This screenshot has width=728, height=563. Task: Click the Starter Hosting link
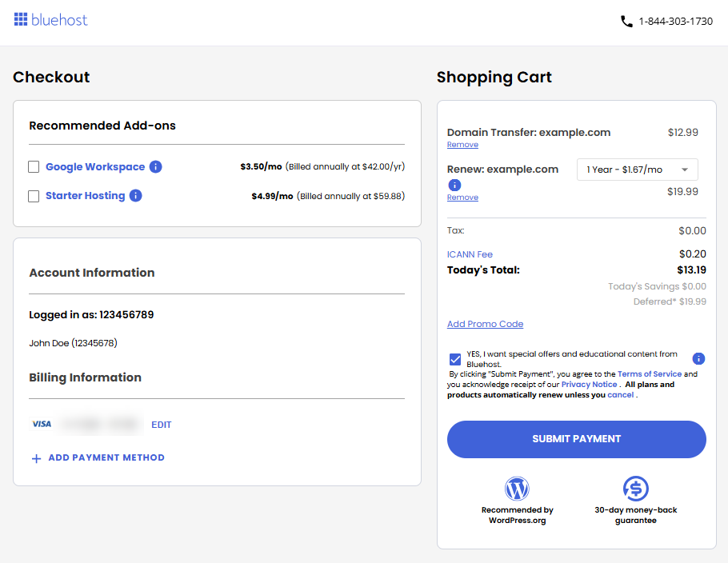pos(86,196)
